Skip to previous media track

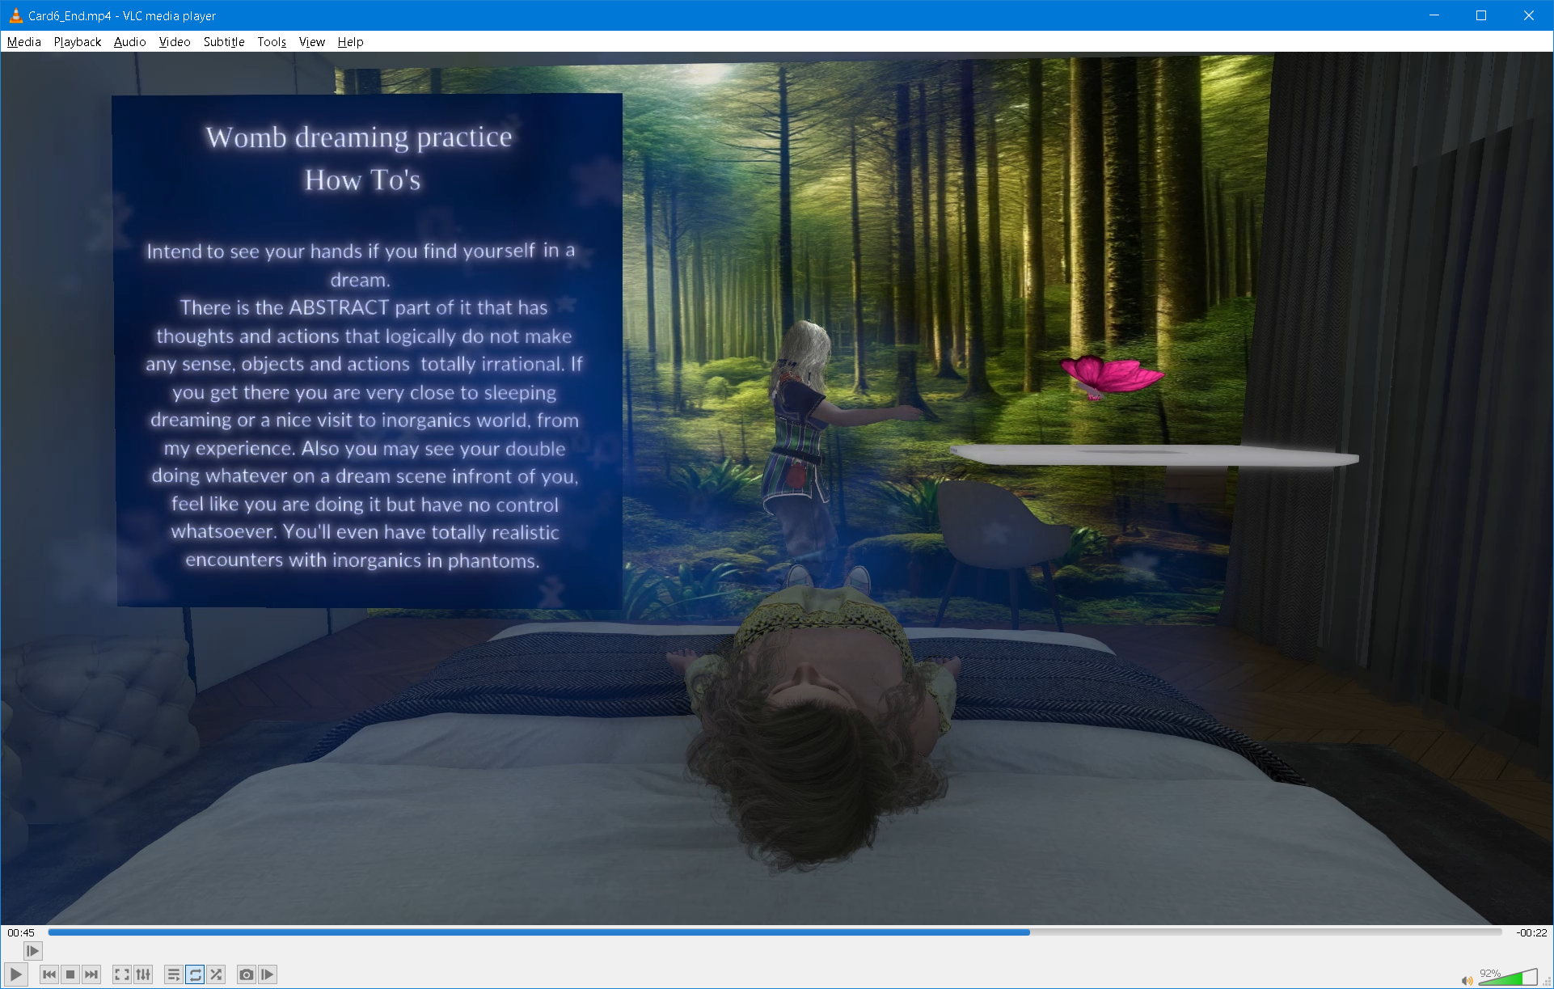[49, 974]
